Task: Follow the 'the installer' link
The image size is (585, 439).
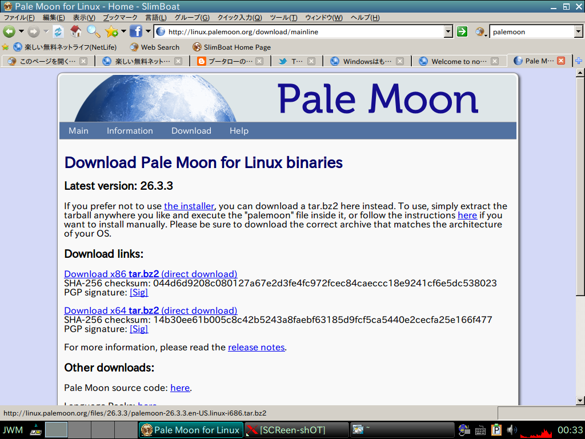Action: tap(189, 206)
